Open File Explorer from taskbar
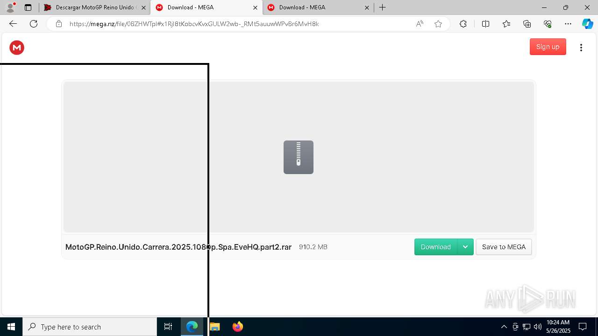The width and height of the screenshot is (598, 336). [215, 327]
